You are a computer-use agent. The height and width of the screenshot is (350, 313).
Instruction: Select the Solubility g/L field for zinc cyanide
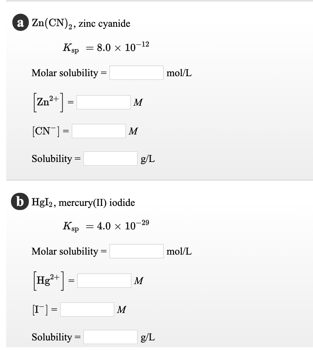110,158
